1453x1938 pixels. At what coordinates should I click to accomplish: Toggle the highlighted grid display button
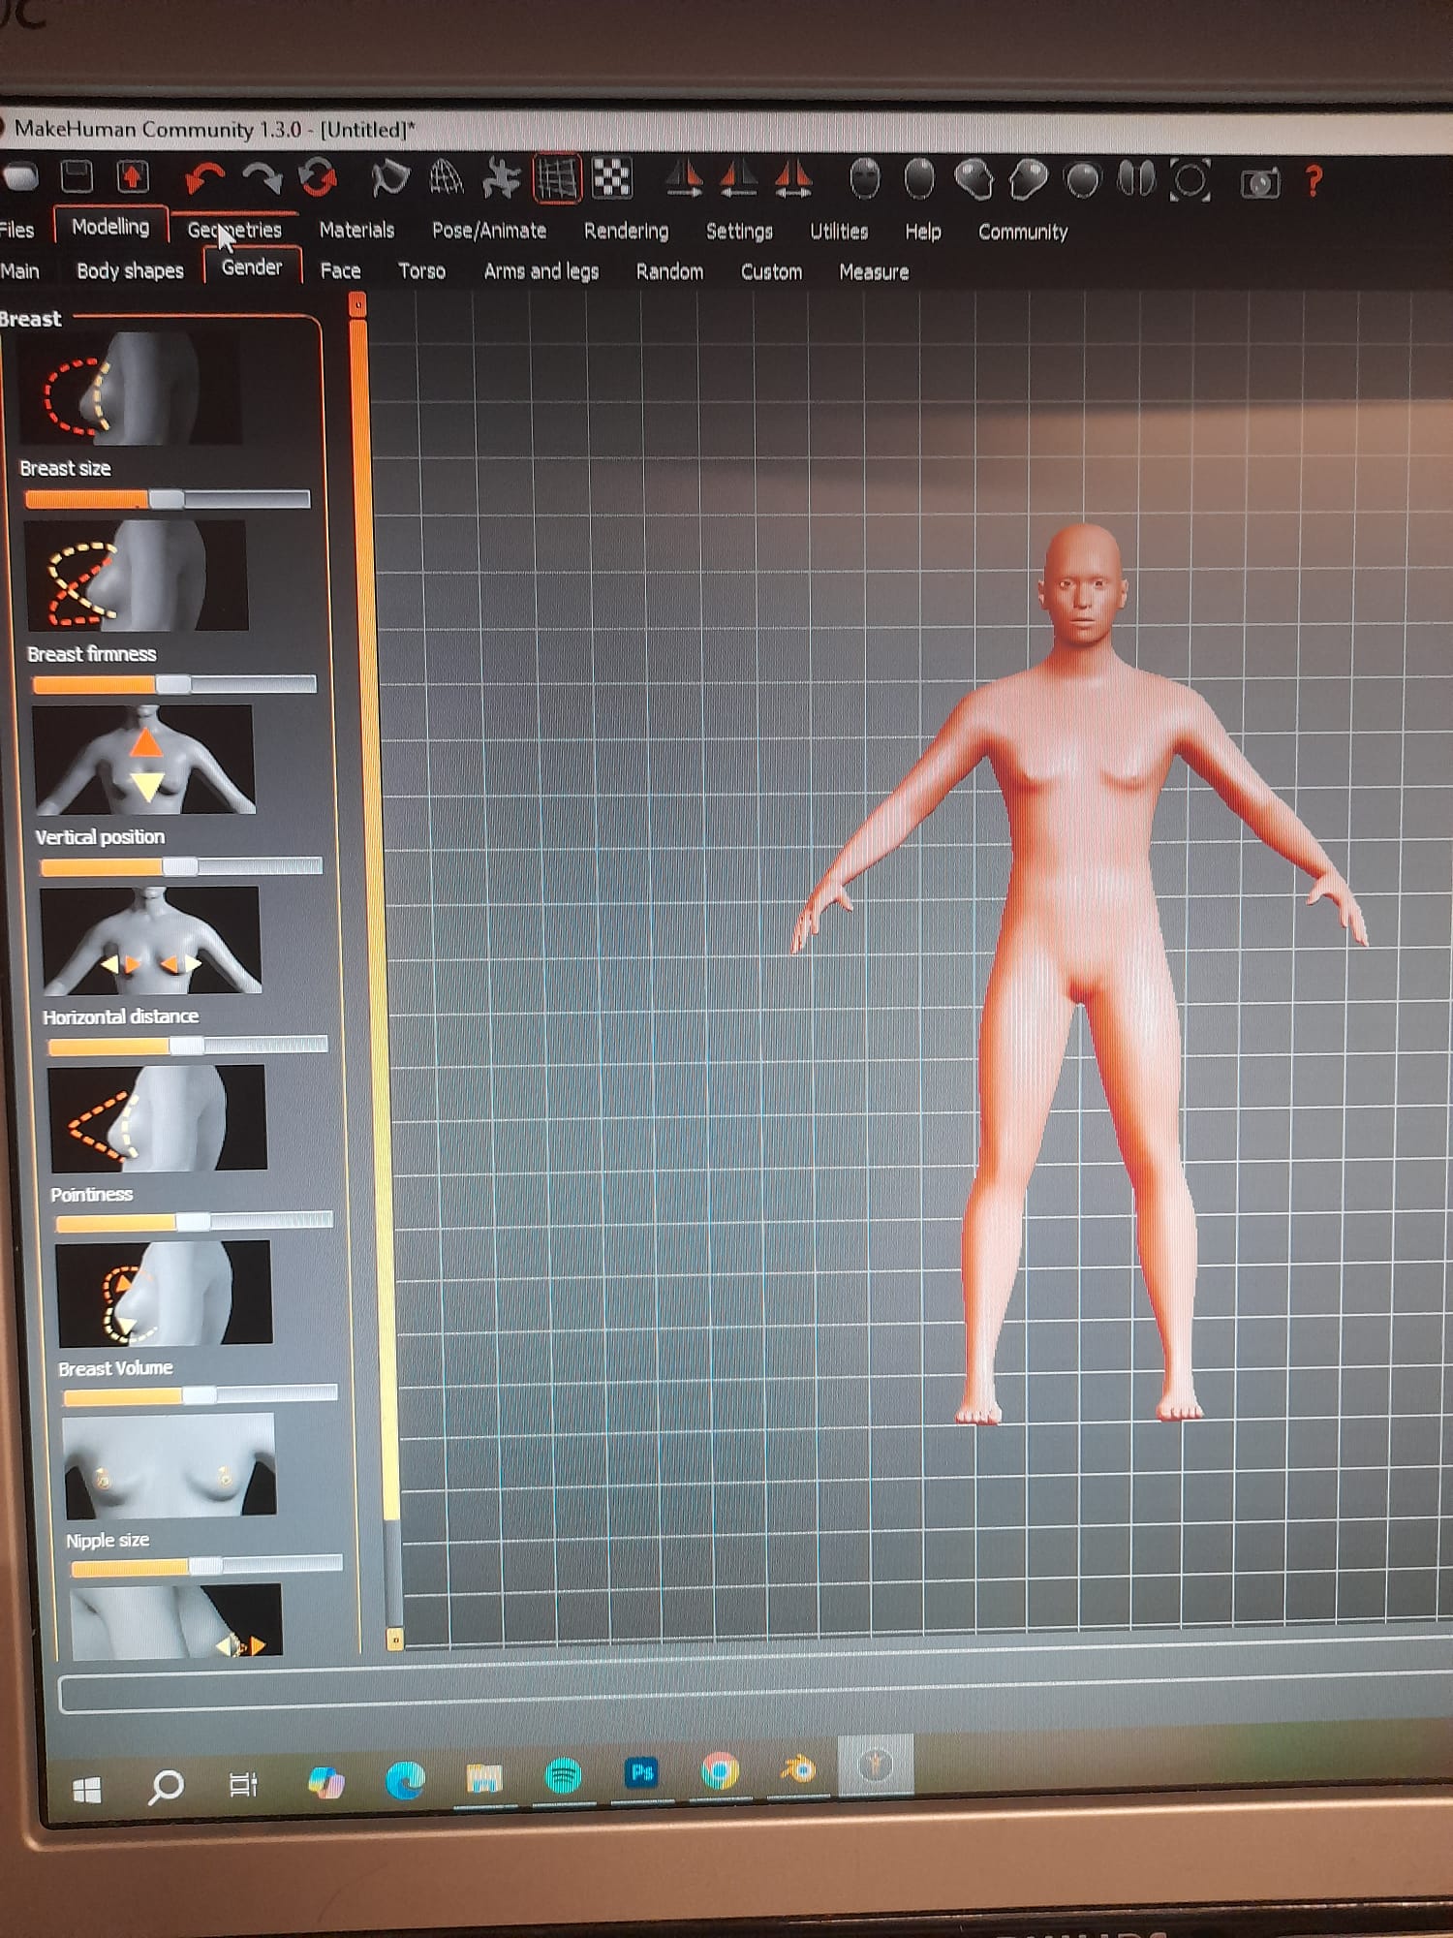pos(557,179)
